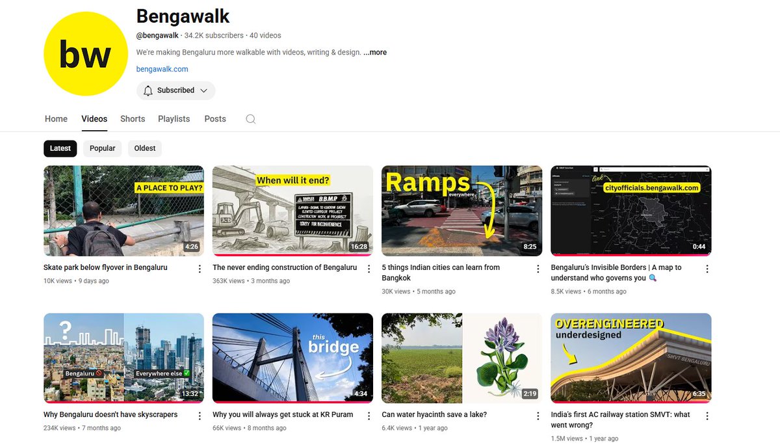Play the A PLACE TO PLAY thumbnail

pyautogui.click(x=123, y=211)
